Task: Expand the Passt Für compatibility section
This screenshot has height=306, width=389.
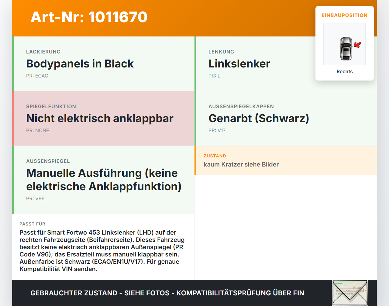Action: point(103,246)
